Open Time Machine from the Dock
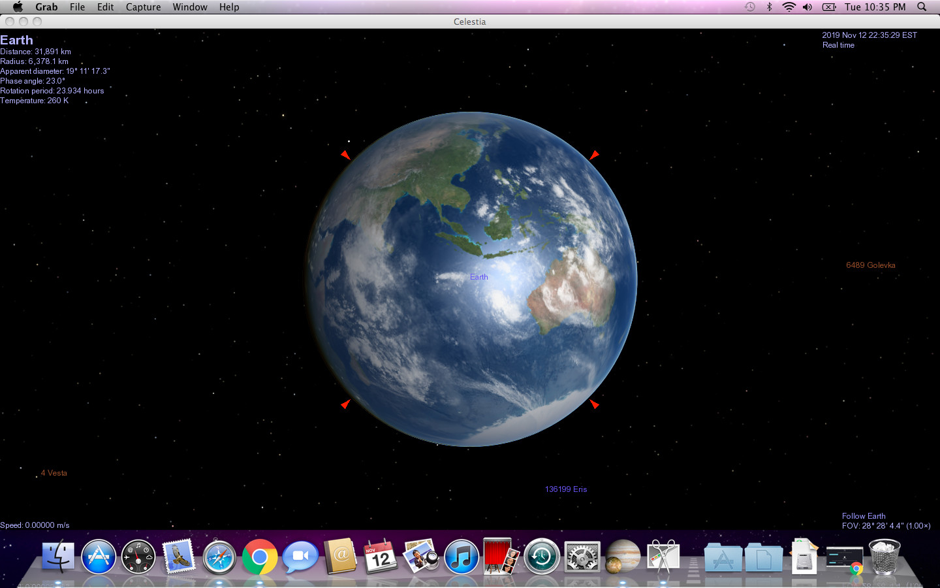Screen dimensions: 940x588 click(x=542, y=557)
